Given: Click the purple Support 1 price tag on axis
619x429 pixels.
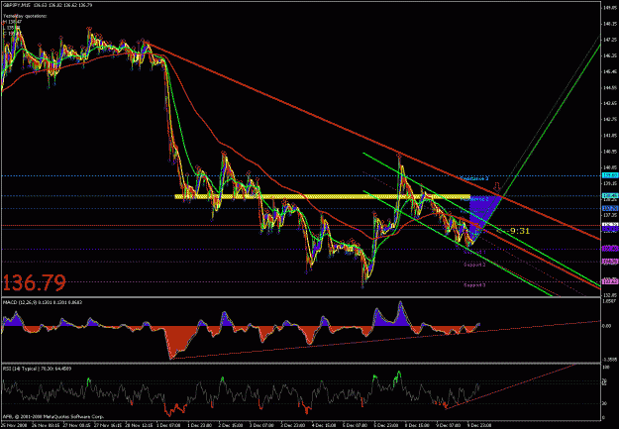Looking at the screenshot, I should tap(609, 249).
